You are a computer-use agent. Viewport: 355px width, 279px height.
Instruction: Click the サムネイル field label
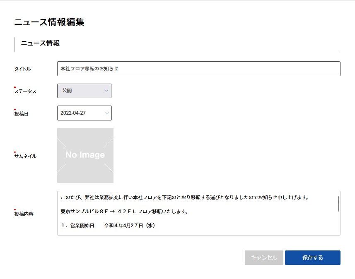pyautogui.click(x=25, y=156)
